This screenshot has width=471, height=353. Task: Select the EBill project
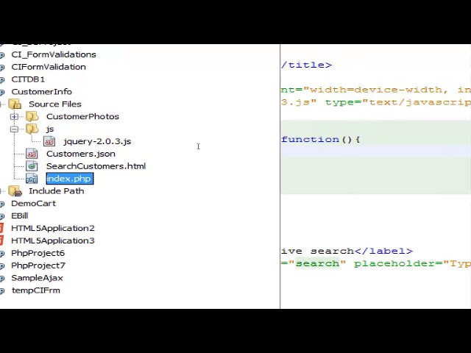click(x=20, y=215)
